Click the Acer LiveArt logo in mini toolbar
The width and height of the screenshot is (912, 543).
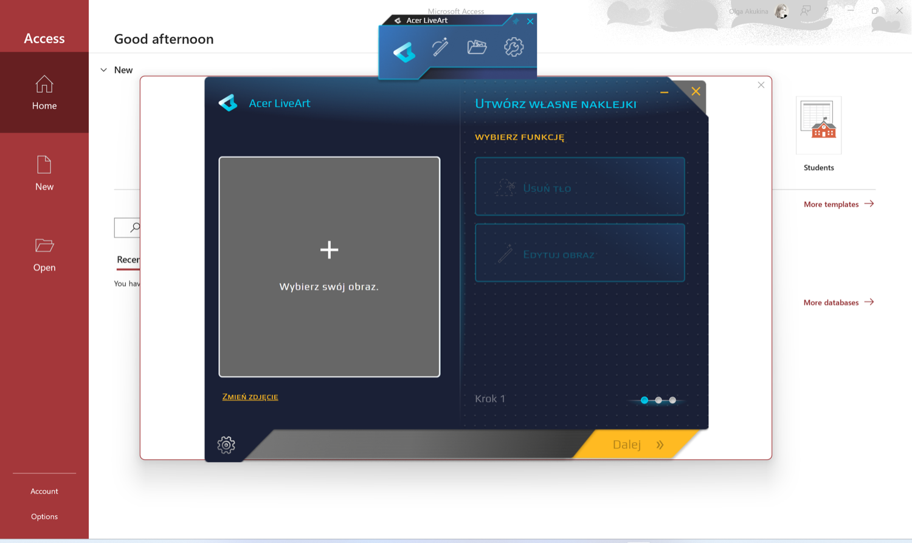point(404,52)
